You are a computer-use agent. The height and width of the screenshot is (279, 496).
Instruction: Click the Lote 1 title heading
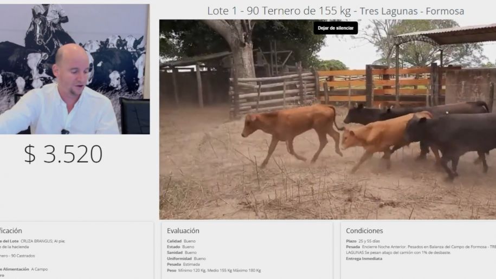(x=336, y=11)
